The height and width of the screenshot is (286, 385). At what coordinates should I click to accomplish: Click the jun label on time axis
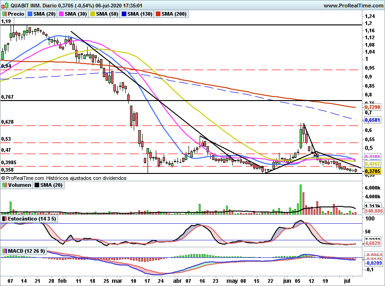[287, 281]
